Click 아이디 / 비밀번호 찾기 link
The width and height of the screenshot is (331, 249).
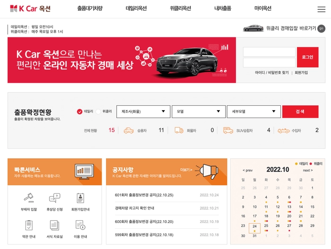pos(272,73)
